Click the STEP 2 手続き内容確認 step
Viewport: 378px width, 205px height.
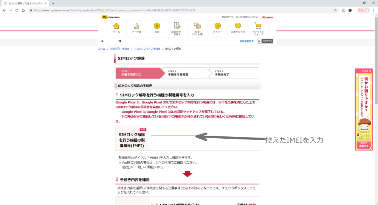[186, 73]
